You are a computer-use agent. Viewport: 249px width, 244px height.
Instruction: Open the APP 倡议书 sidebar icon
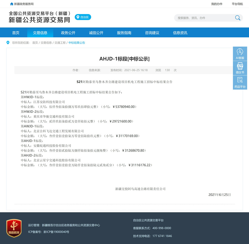pos(240,68)
